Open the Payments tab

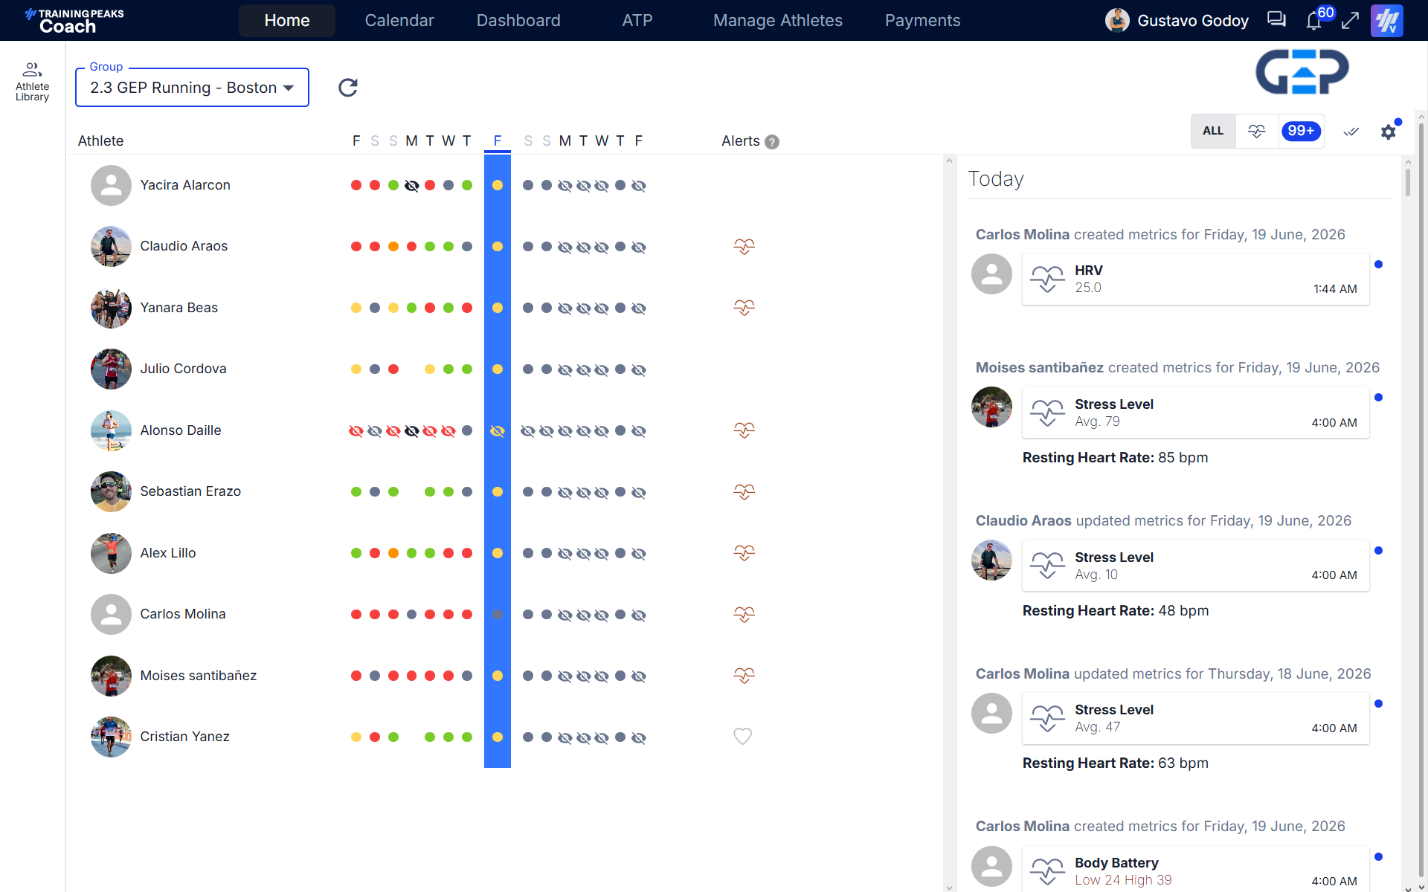pyautogui.click(x=922, y=20)
